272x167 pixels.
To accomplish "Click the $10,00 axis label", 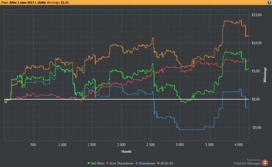I will (256, 43).
